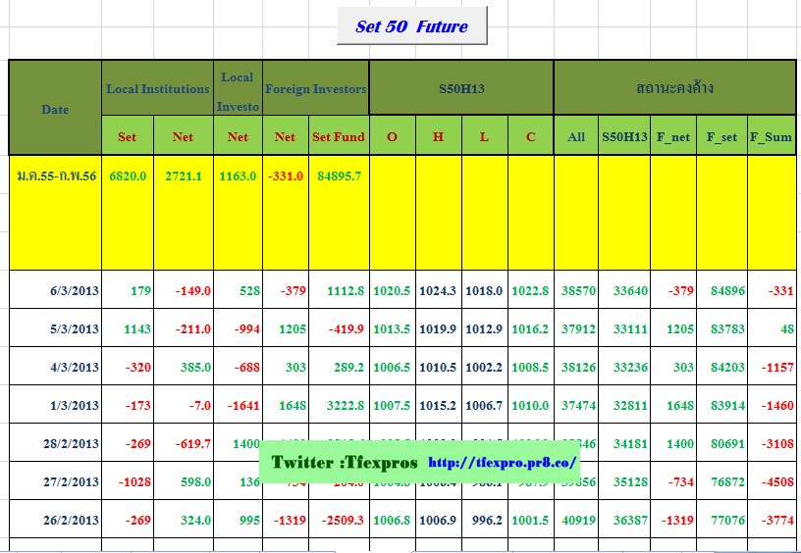Select the cell with value 1024.3
This screenshot has height=553, width=801.
[x=438, y=290]
